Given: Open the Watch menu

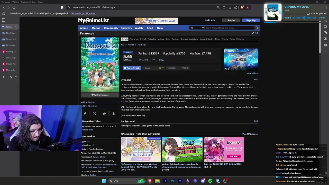Looking at the screenshot, I should click(x=139, y=28).
